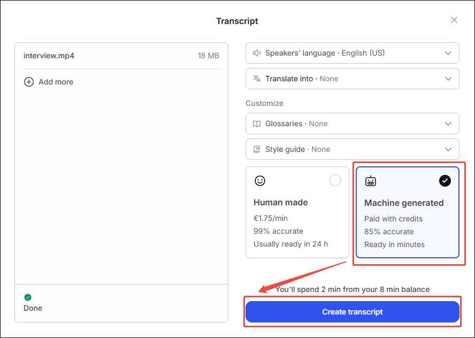Screen dimensions: 475x338
Task: Click the robot icon on Machine generated card
Action: click(370, 181)
